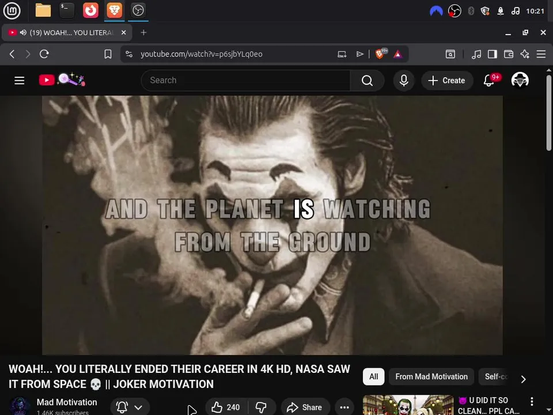This screenshot has height=415, width=553.
Task: Open the Linux Mint start menu
Action: click(x=12, y=10)
